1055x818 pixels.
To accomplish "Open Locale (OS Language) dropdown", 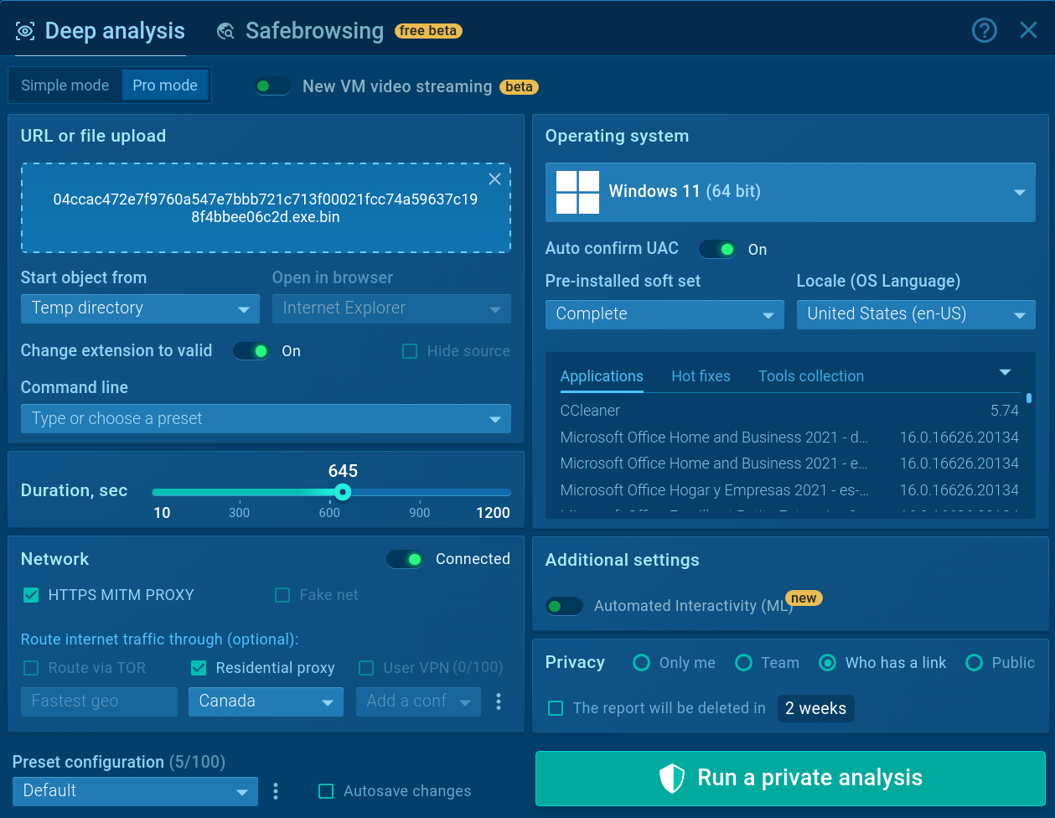I will [915, 314].
